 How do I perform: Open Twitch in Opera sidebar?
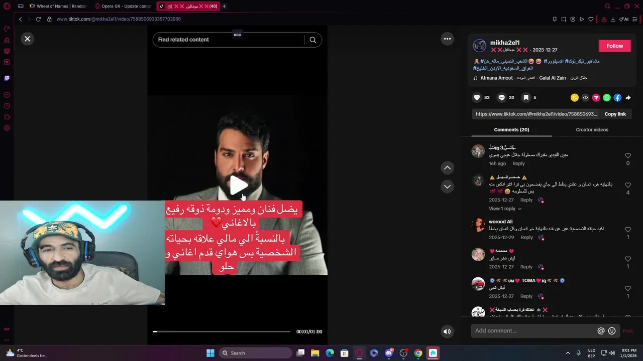coord(7,78)
